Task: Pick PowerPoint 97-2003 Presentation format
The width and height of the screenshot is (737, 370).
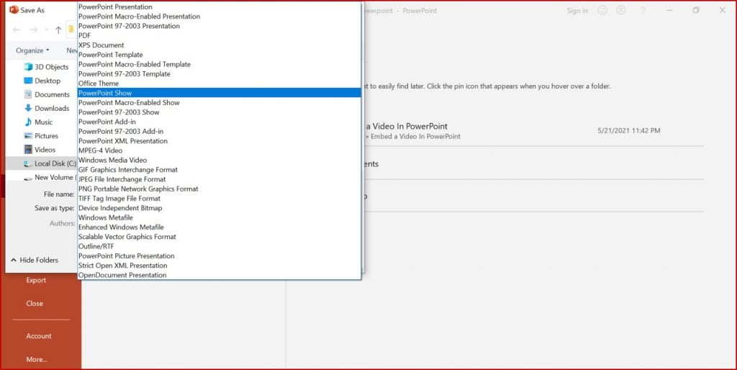Action: [219, 26]
